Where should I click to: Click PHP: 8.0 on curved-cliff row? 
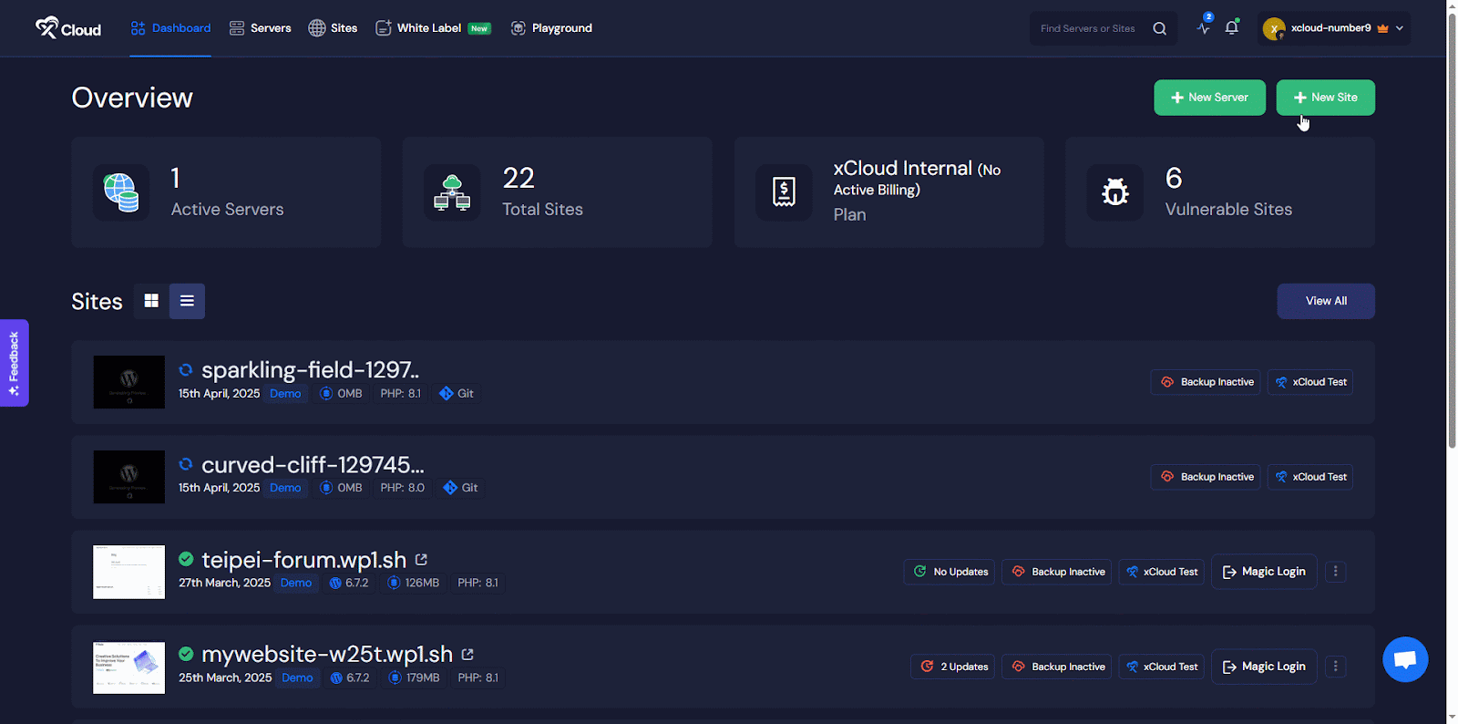point(402,488)
